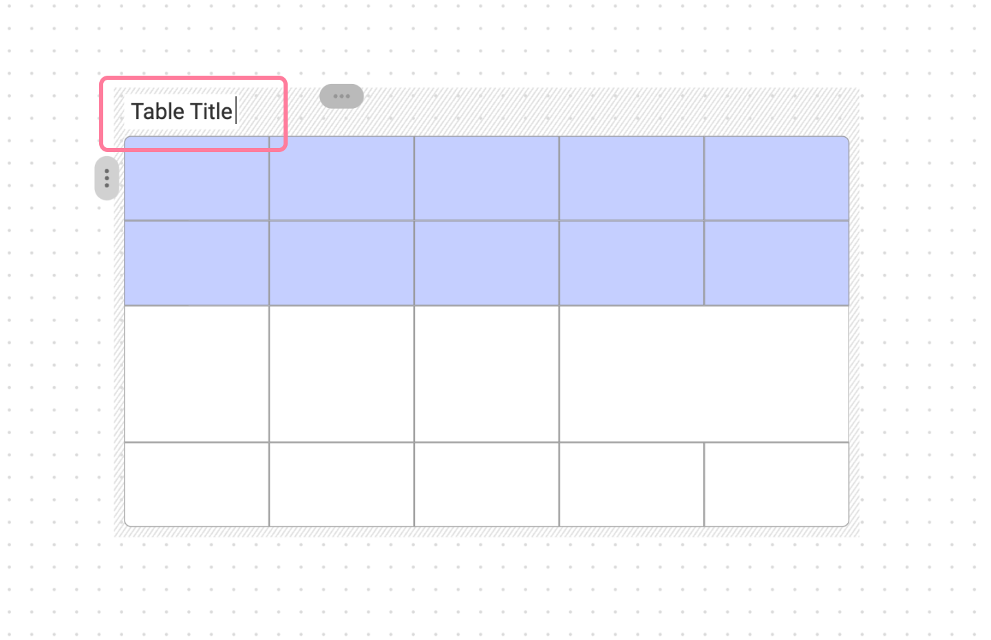Image resolution: width=991 pixels, height=640 pixels.
Task: Select first-row, first-column highlighted cell
Action: pos(197,178)
